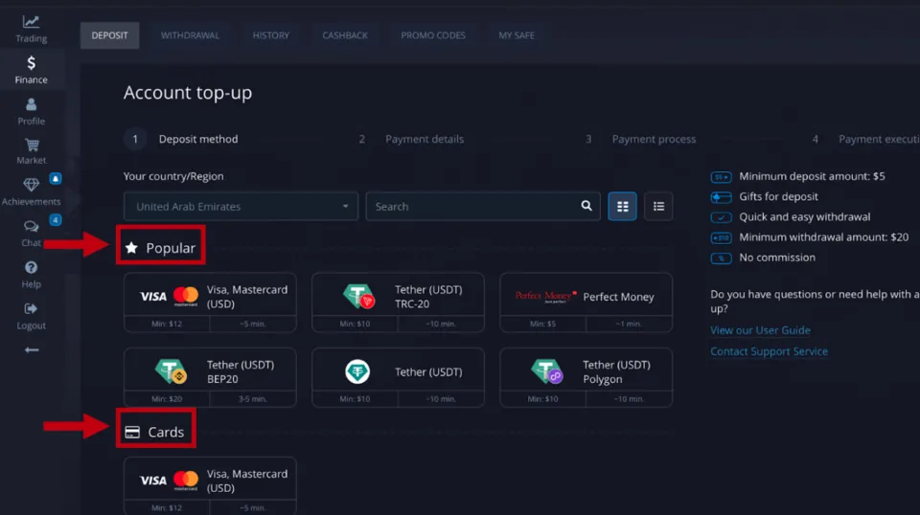This screenshot has height=515, width=920.
Task: Open the Trading chart sidebar icon
Action: 31,22
